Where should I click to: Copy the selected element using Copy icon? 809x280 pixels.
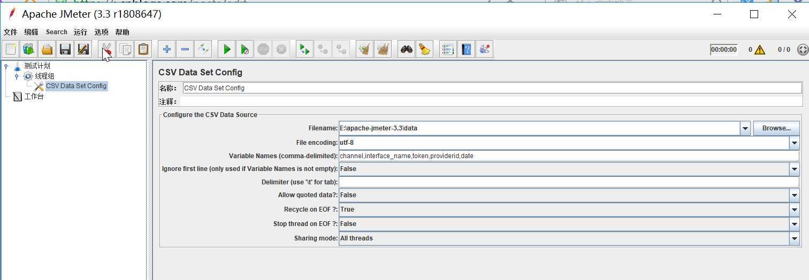click(125, 49)
